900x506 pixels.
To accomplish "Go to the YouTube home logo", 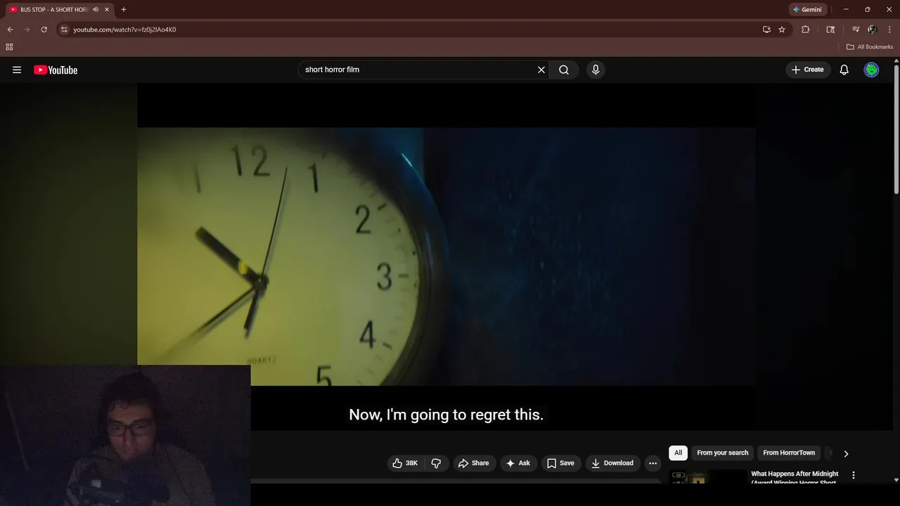I will pyautogui.click(x=56, y=70).
